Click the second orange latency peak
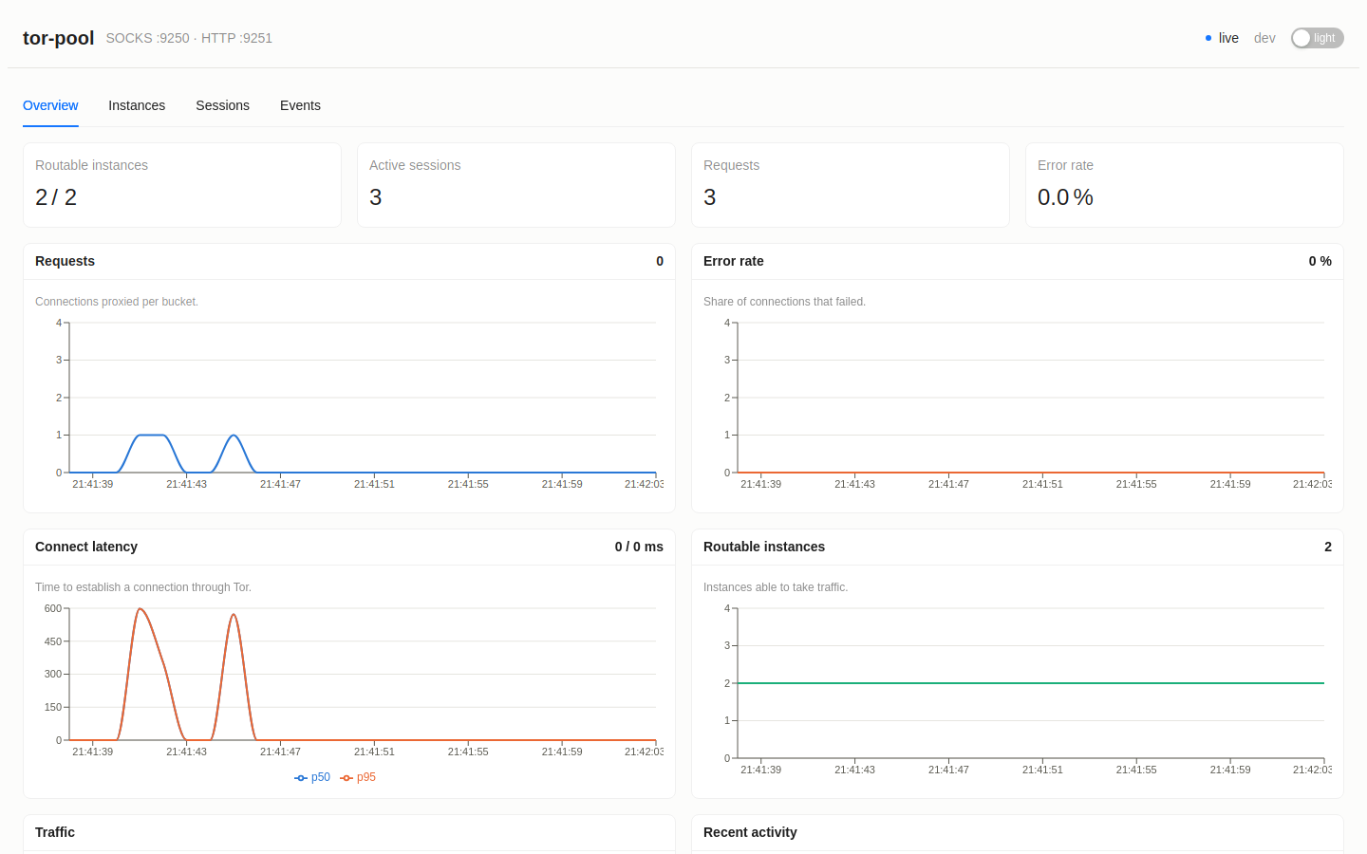 click(234, 615)
